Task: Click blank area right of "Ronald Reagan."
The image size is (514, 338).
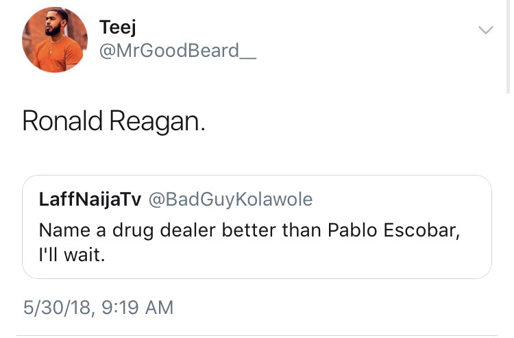Action: coord(343,121)
